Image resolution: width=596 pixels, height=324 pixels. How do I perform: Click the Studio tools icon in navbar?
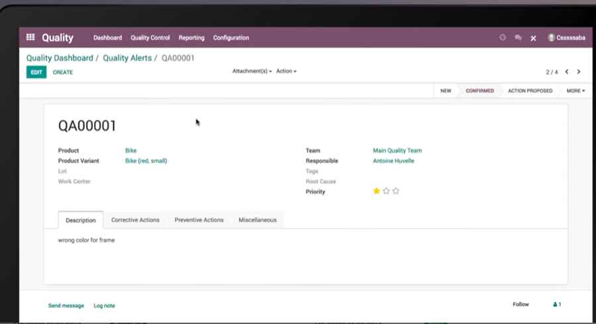(x=533, y=38)
